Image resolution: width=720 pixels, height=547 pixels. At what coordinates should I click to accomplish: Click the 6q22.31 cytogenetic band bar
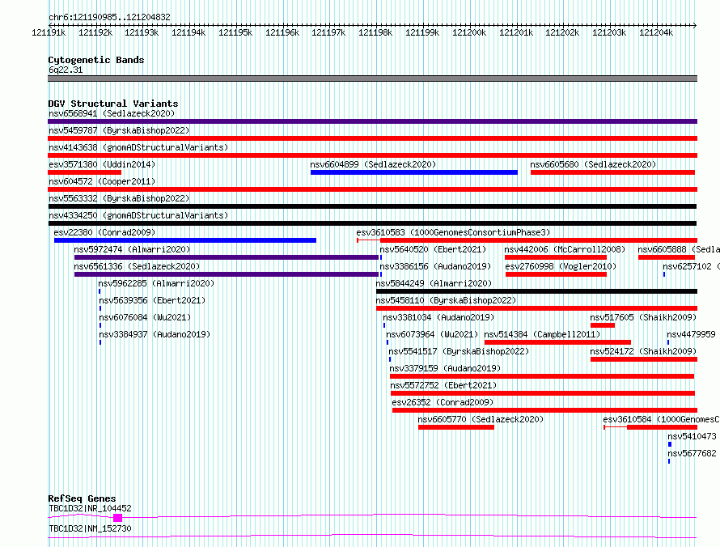pyautogui.click(x=372, y=78)
